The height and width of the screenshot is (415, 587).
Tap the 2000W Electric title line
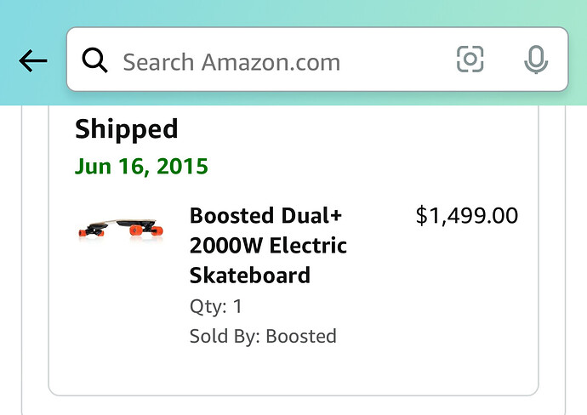(268, 246)
